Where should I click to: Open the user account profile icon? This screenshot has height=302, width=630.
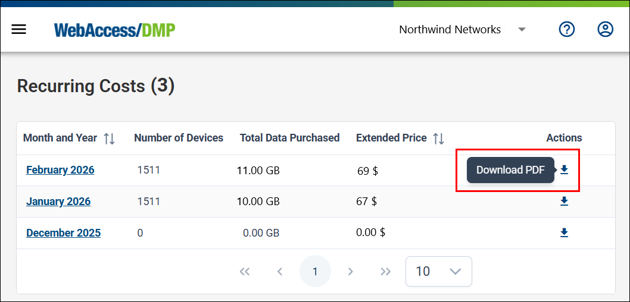click(605, 29)
